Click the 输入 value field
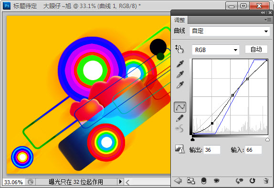This screenshot has width=274, height=188. click(x=253, y=150)
